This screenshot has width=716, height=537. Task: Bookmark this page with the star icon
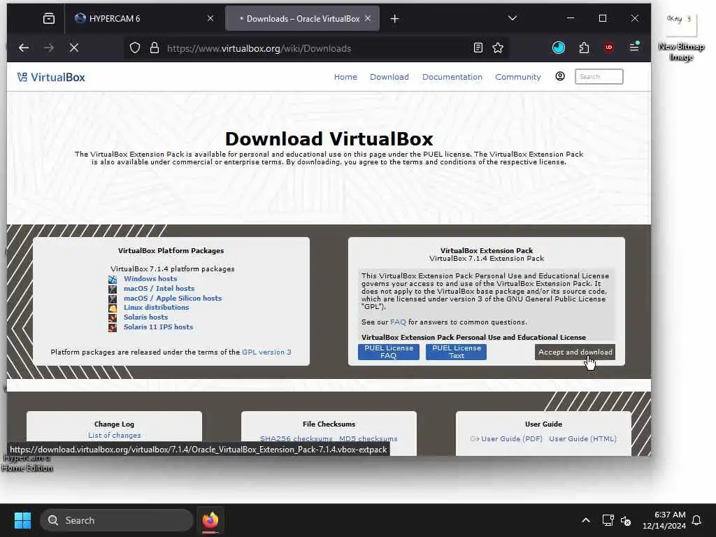tap(498, 48)
